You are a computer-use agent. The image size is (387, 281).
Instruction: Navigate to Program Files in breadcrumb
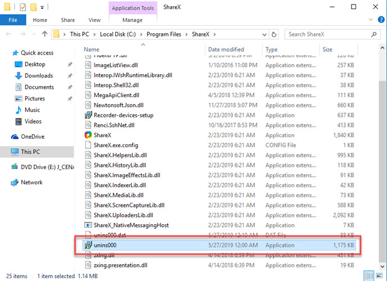164,34
